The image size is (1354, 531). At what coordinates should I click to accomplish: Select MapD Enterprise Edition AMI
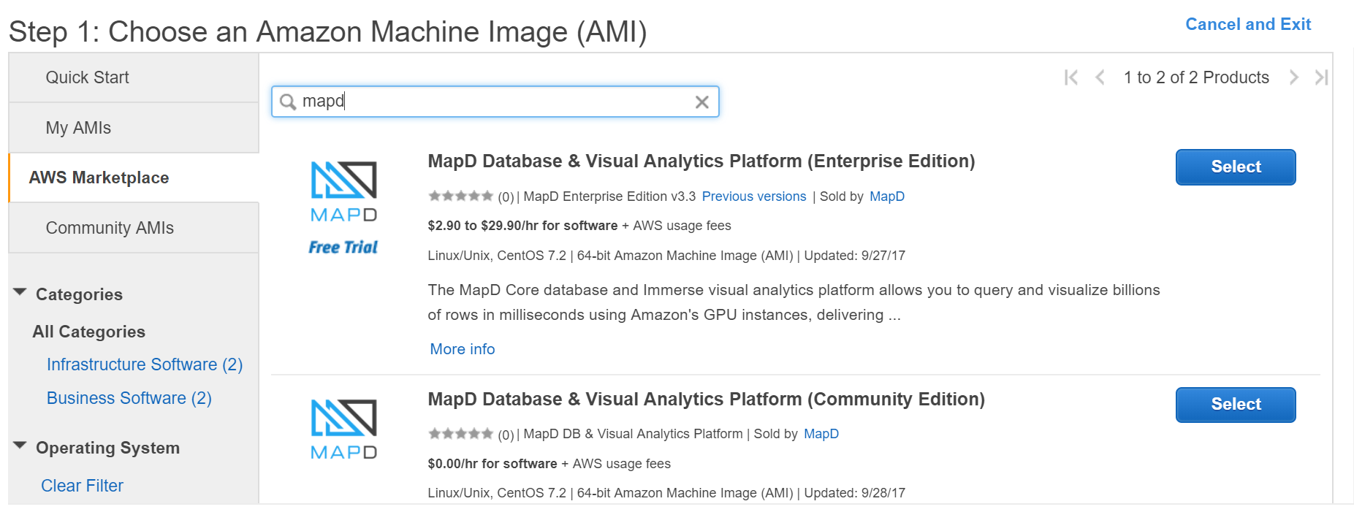coord(1235,167)
